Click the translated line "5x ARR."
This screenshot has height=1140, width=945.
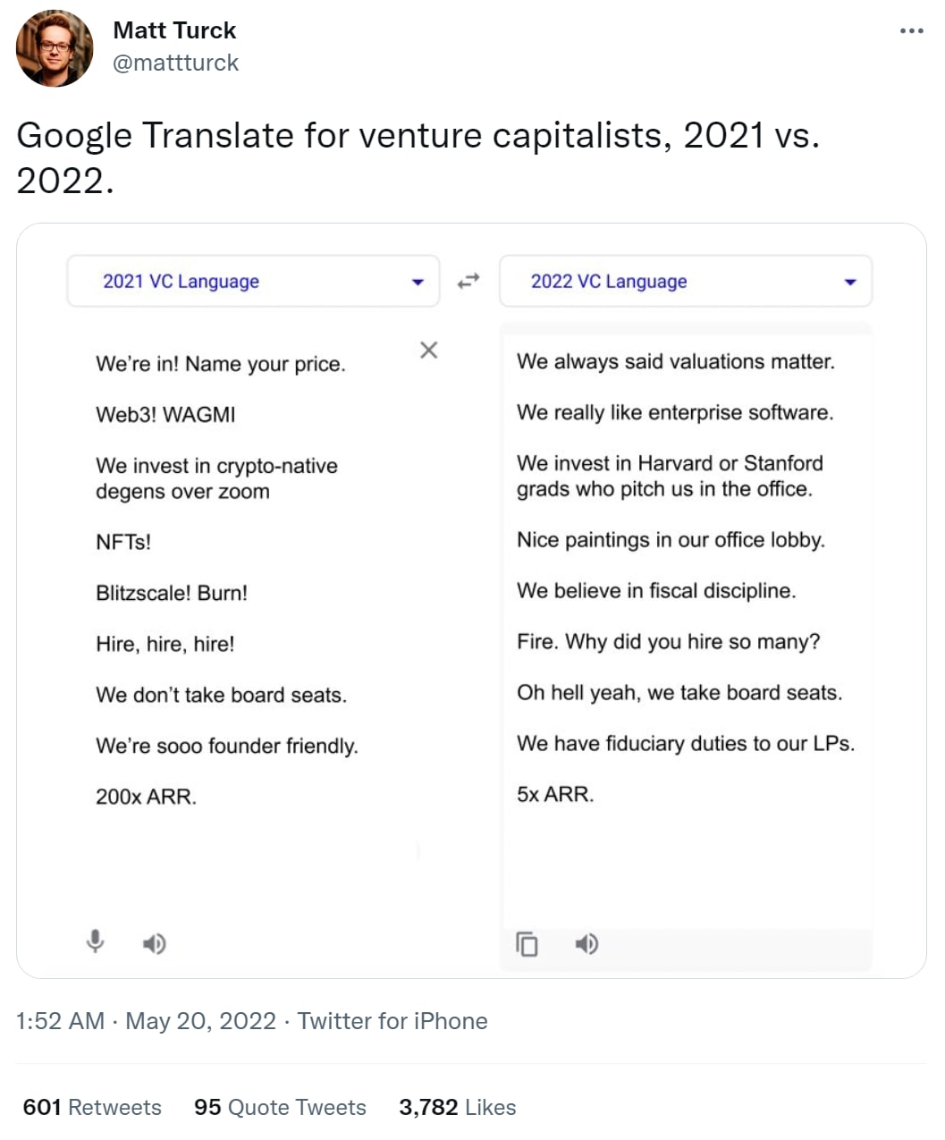tap(555, 794)
